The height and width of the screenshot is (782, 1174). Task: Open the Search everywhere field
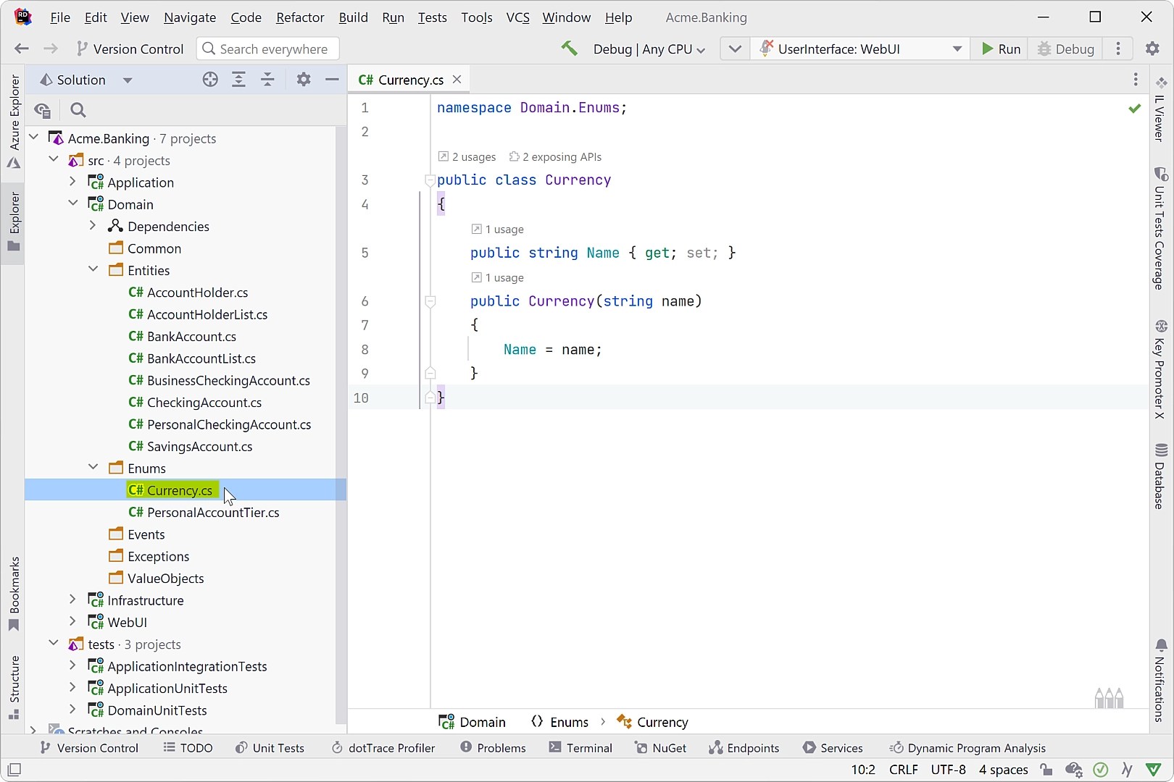coord(268,49)
